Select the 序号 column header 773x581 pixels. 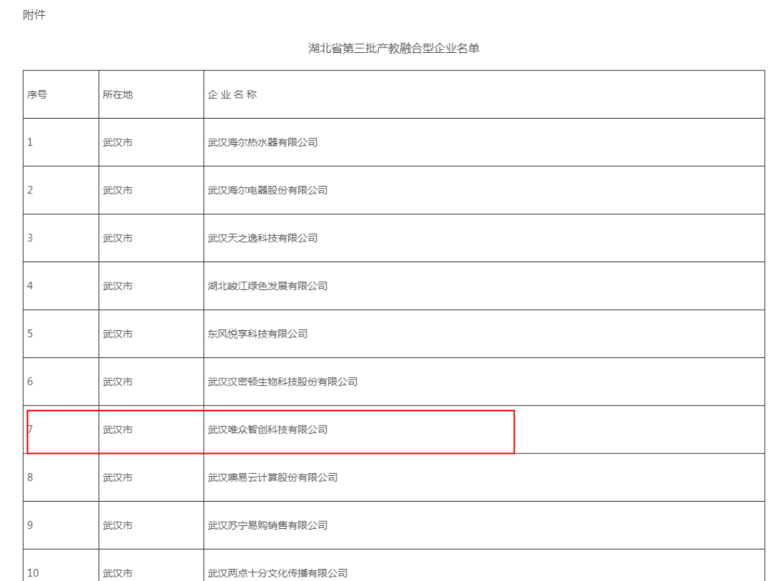38,94
